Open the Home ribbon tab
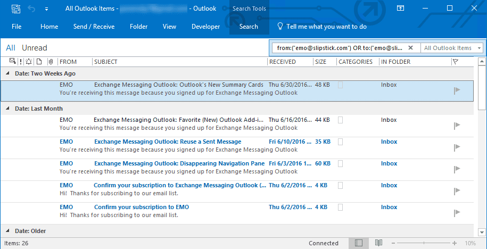The height and width of the screenshot is (249, 487). (x=49, y=27)
